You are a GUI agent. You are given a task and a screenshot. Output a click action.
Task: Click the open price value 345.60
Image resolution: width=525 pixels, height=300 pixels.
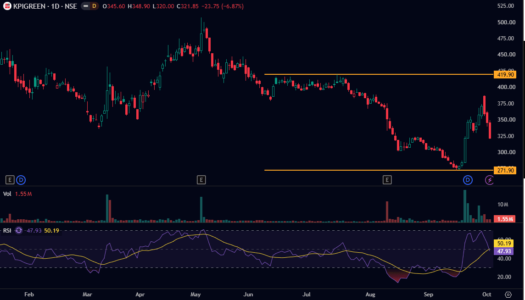[x=116, y=6]
